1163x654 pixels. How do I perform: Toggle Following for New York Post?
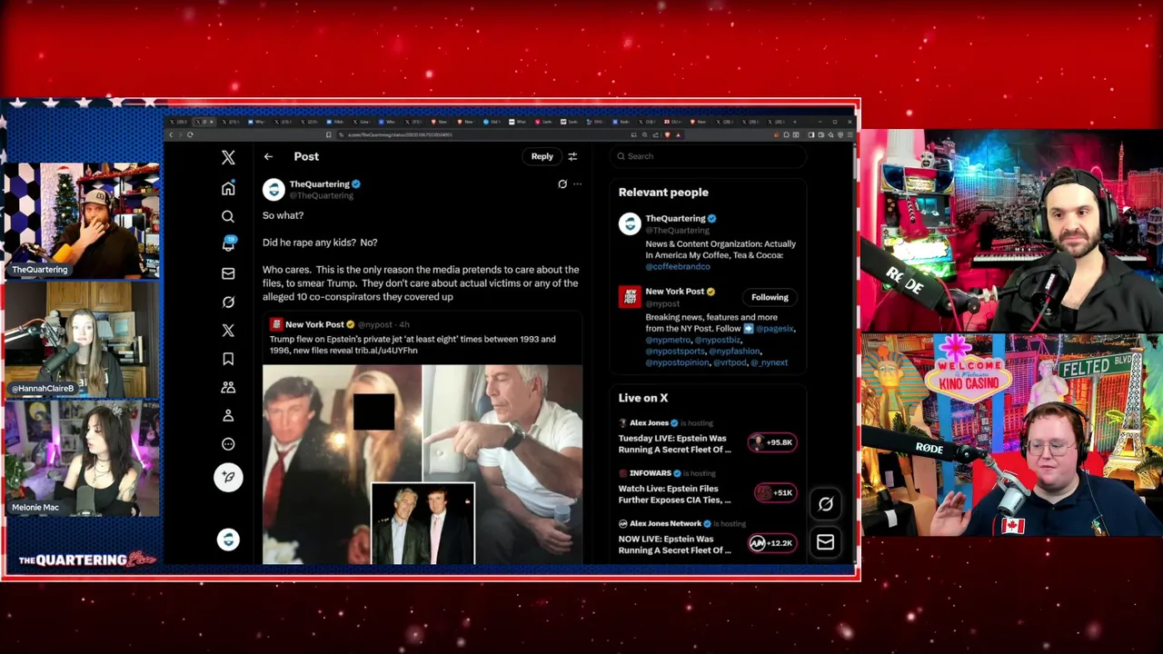[770, 297]
